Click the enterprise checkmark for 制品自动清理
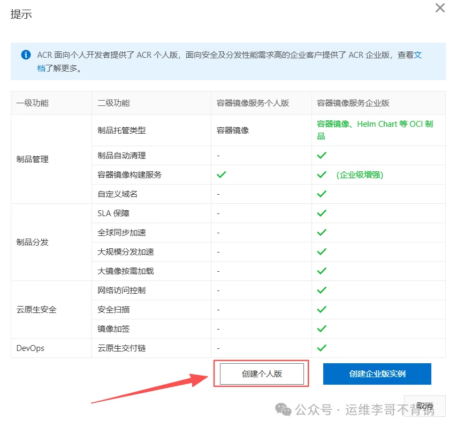The image size is (449, 428). [x=322, y=155]
